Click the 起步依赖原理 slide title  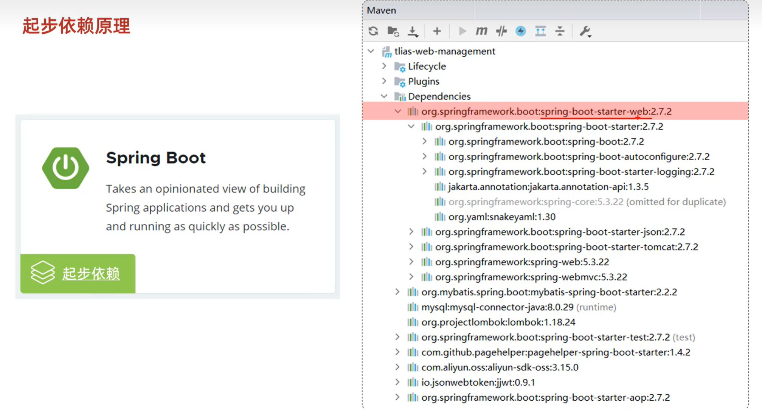pyautogui.click(x=76, y=26)
